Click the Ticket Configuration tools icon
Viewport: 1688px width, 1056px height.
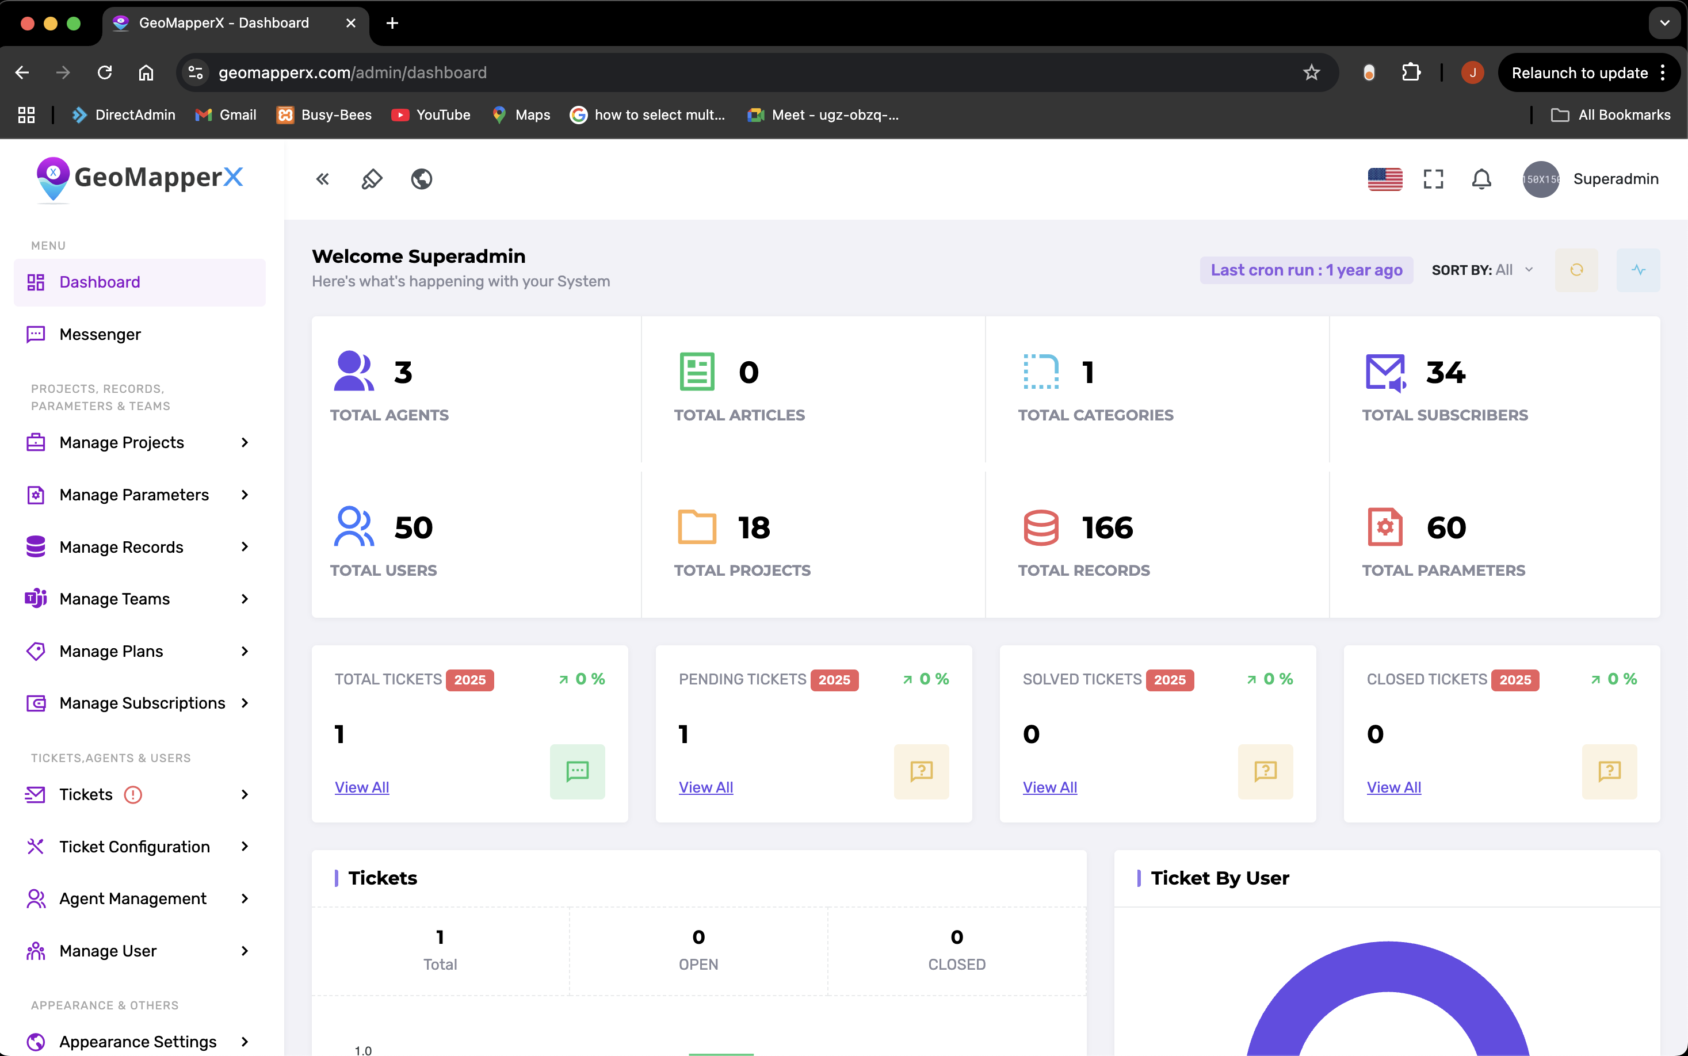[x=36, y=847]
